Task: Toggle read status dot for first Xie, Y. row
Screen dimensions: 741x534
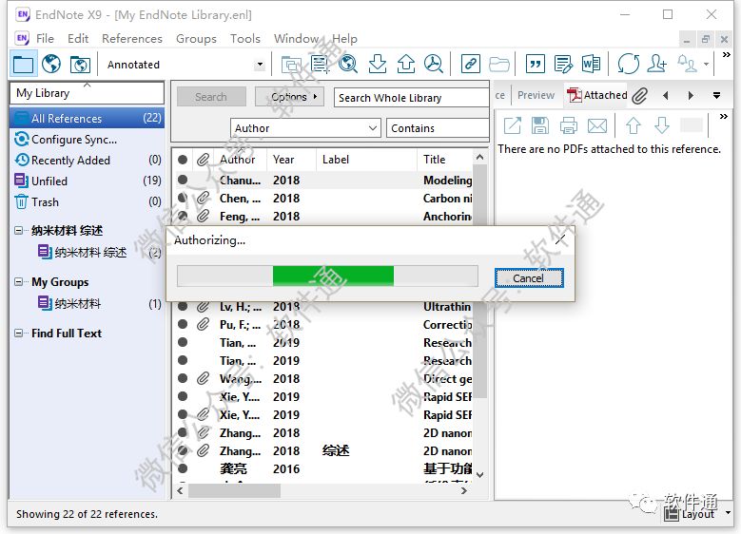Action: point(183,396)
